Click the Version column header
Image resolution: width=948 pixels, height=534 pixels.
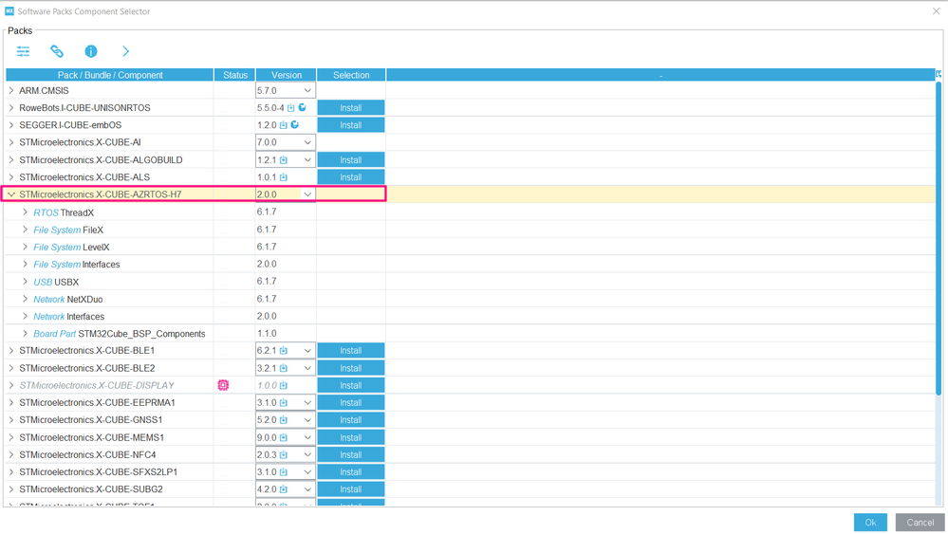287,75
